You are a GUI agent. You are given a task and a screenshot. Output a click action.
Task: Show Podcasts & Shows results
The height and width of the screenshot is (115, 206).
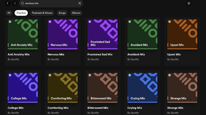(42, 13)
